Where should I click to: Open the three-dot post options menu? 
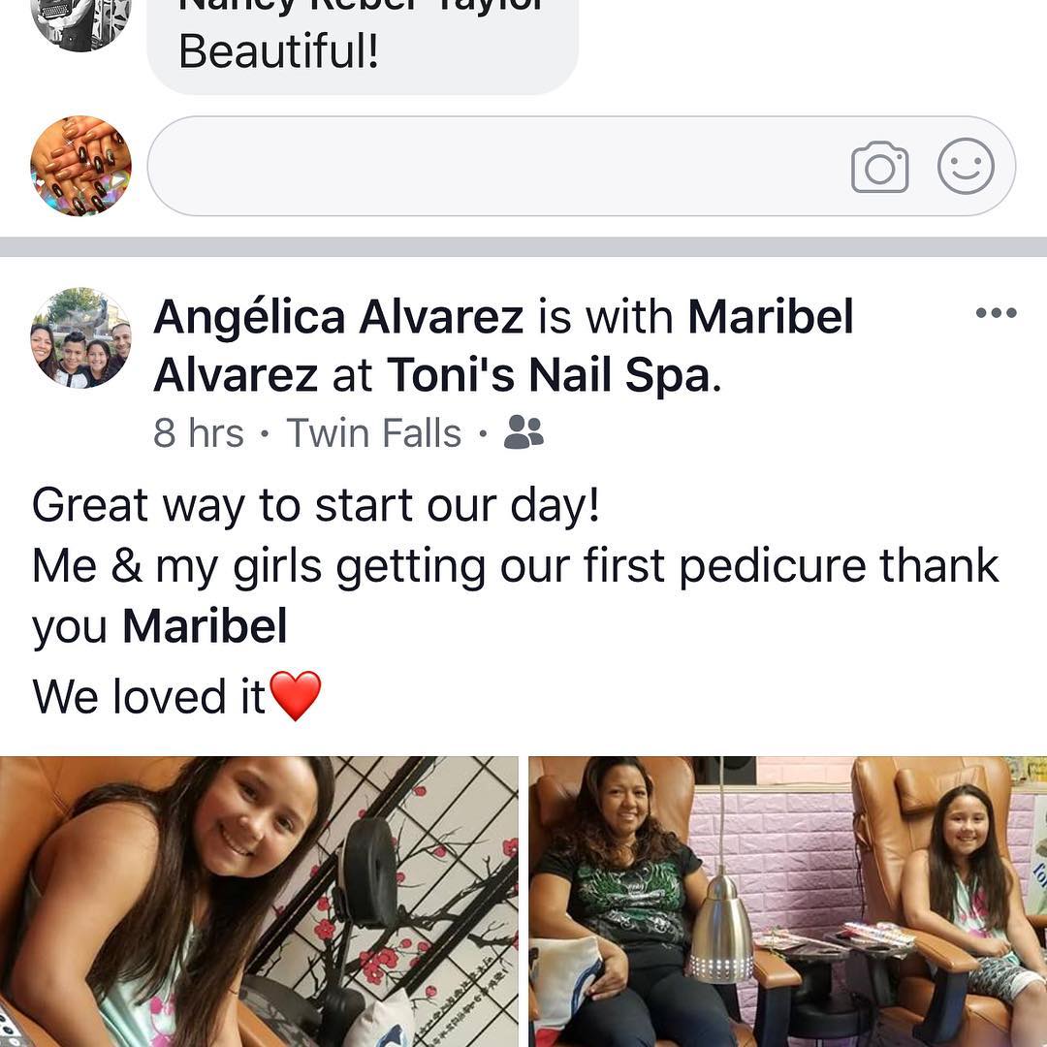pyautogui.click(x=997, y=312)
